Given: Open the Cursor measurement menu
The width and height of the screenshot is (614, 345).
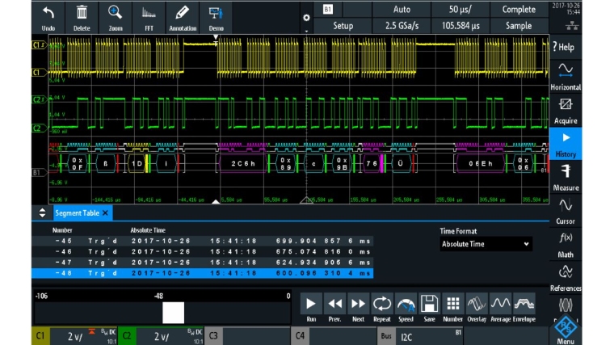Looking at the screenshot, I should 566,210.
